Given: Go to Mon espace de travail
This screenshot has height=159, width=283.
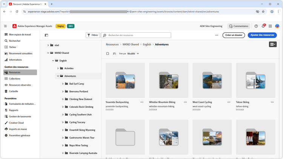Looking at the screenshot, I should click(x=20, y=35).
